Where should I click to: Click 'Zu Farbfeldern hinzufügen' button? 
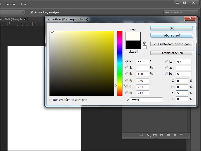(172, 44)
